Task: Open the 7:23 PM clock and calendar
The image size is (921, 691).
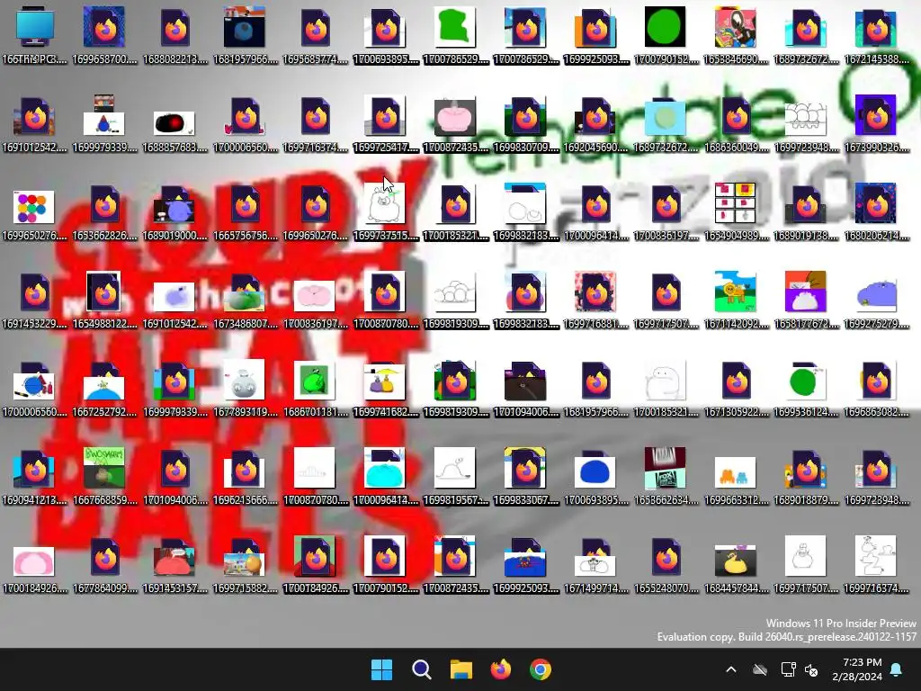Action: click(857, 669)
